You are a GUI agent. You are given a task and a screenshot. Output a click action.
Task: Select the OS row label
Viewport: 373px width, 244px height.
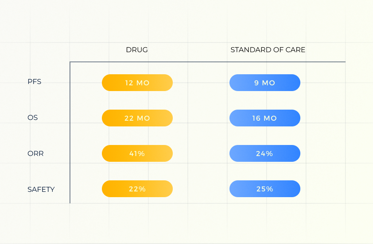33,118
